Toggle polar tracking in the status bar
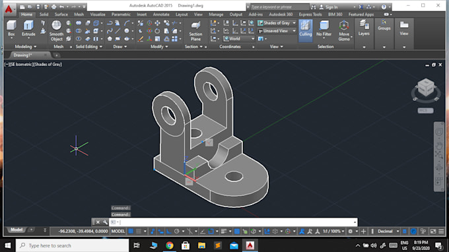The height and width of the screenshot is (252, 449). (x=177, y=231)
